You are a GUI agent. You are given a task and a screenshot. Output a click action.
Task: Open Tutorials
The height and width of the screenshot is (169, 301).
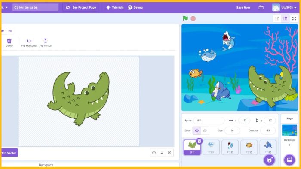coord(115,7)
